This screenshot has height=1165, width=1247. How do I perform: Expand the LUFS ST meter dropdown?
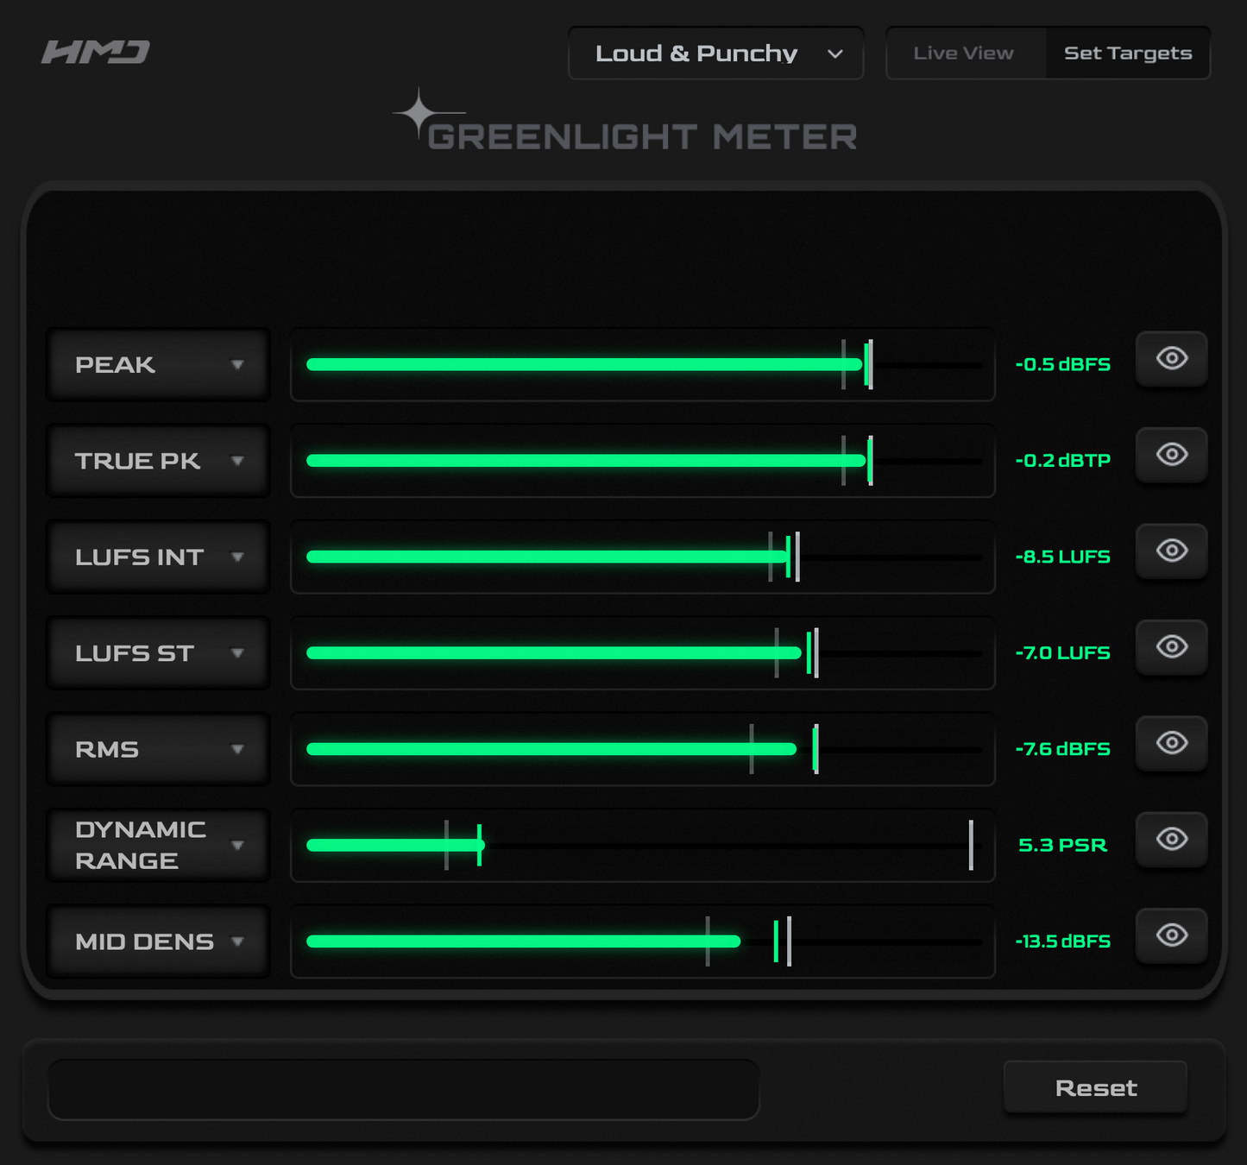tap(158, 653)
